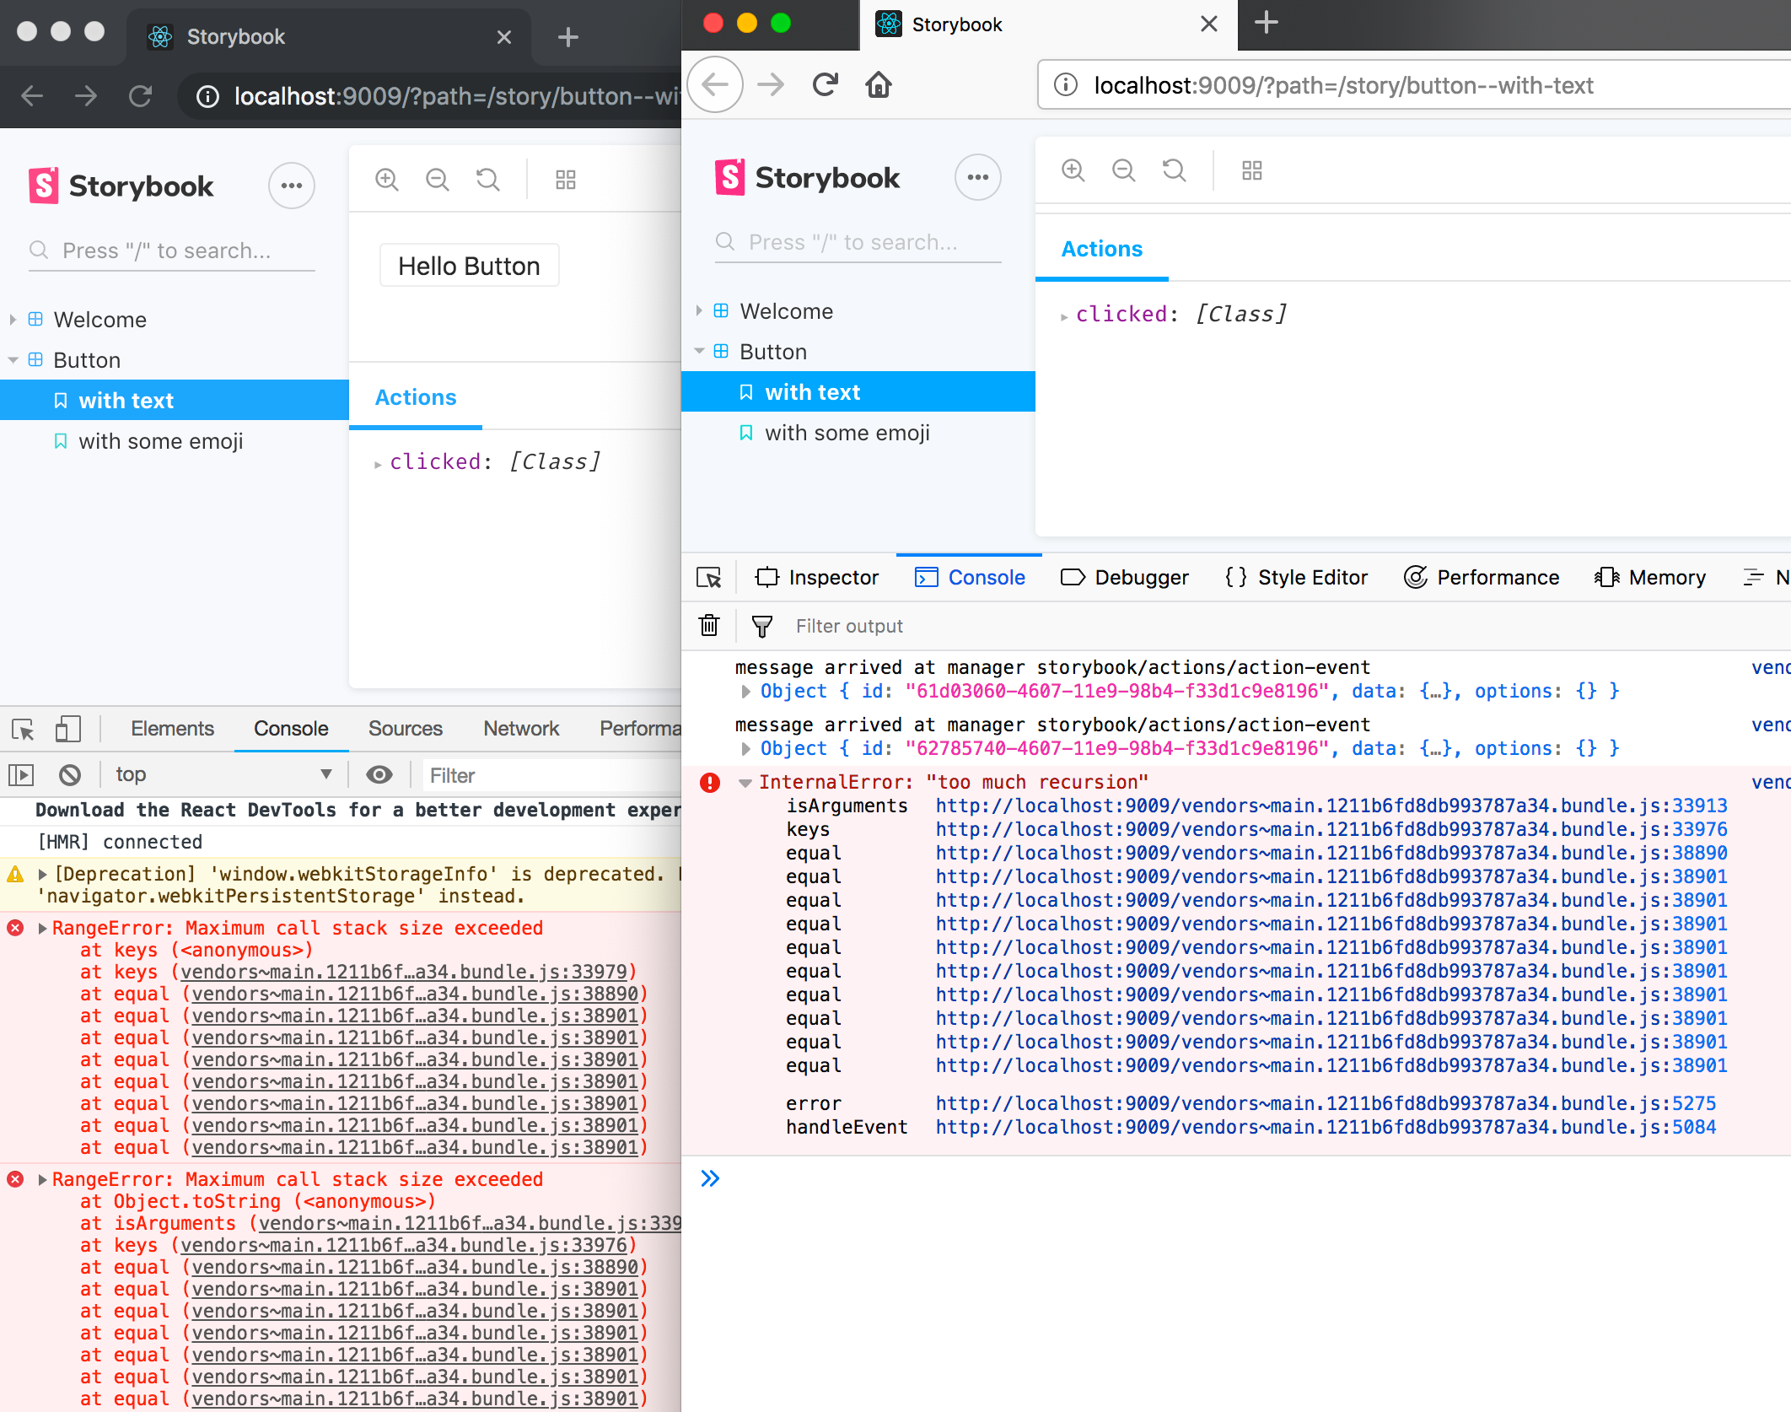Switch to Sources tab in Chrome DevTools
This screenshot has height=1412, width=1791.
point(405,729)
